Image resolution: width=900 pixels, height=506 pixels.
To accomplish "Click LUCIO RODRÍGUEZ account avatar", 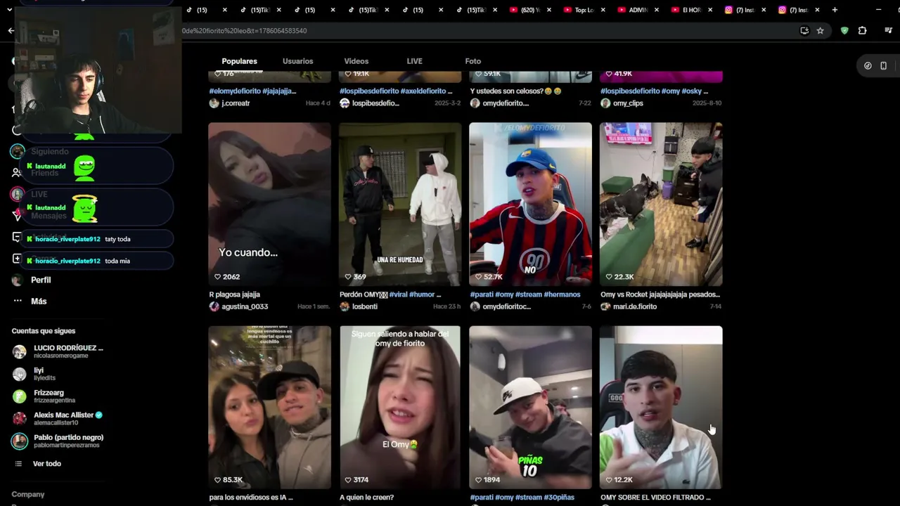I will (20, 351).
